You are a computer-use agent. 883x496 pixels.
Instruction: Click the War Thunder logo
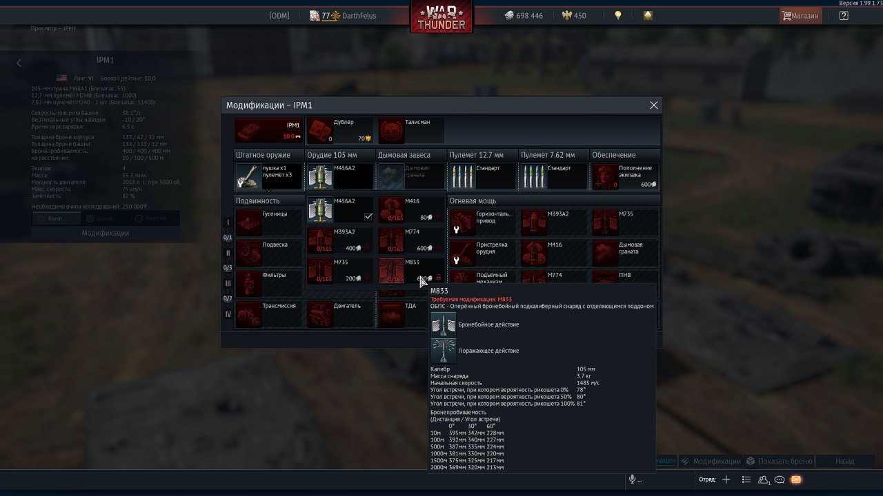coord(441,17)
